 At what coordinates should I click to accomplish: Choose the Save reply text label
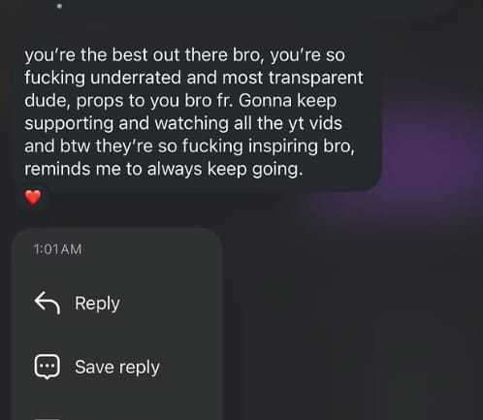pos(117,368)
